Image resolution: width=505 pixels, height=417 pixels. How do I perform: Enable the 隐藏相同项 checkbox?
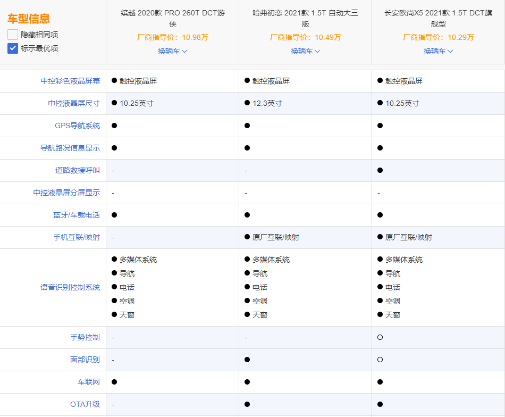coord(13,35)
